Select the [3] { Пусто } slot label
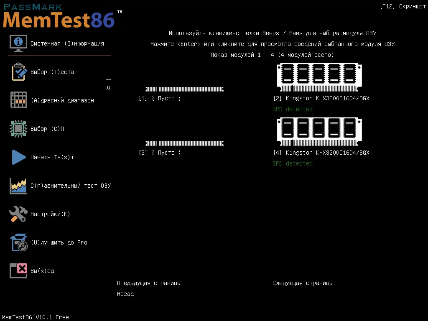The height and width of the screenshot is (321, 428). [160, 153]
